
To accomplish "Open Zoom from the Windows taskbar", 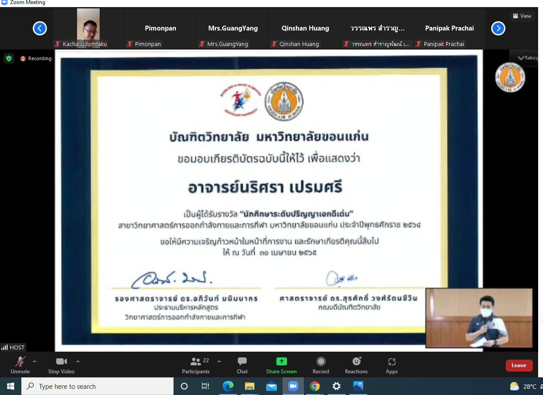I will click(x=293, y=386).
